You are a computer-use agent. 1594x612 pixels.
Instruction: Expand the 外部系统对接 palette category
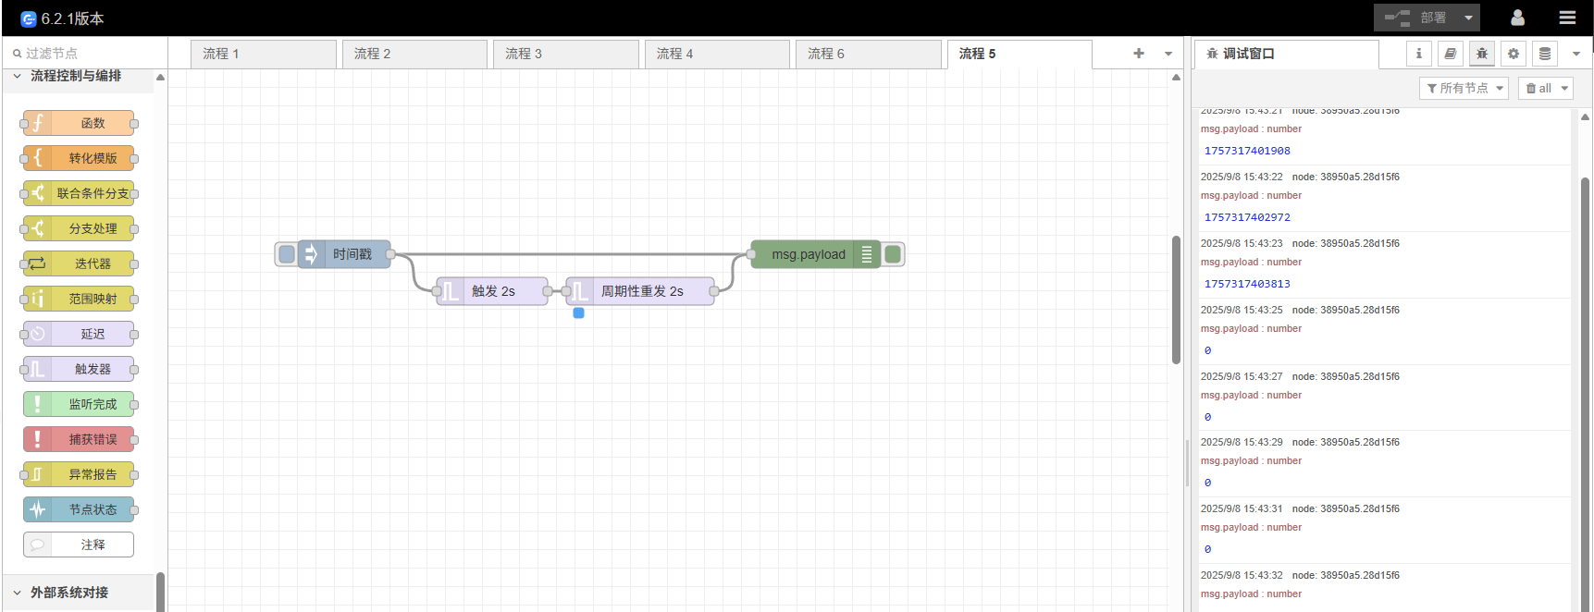click(x=69, y=593)
